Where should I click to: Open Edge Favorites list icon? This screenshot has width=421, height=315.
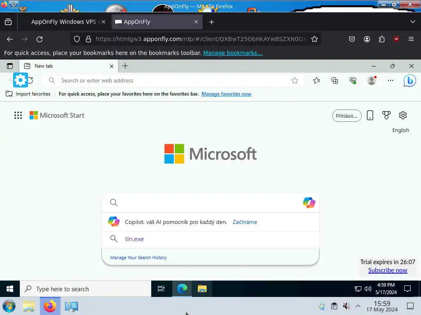click(317, 80)
